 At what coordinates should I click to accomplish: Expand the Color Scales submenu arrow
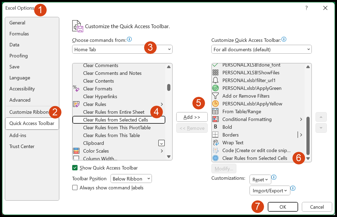162,151
